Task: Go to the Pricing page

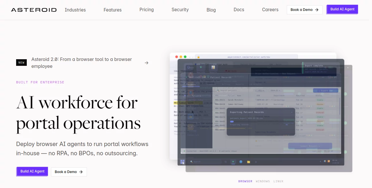Action: click(x=147, y=9)
